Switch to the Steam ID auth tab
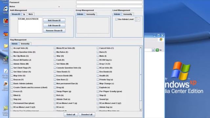Viewport: 210px width, 118px height. click(16, 14)
